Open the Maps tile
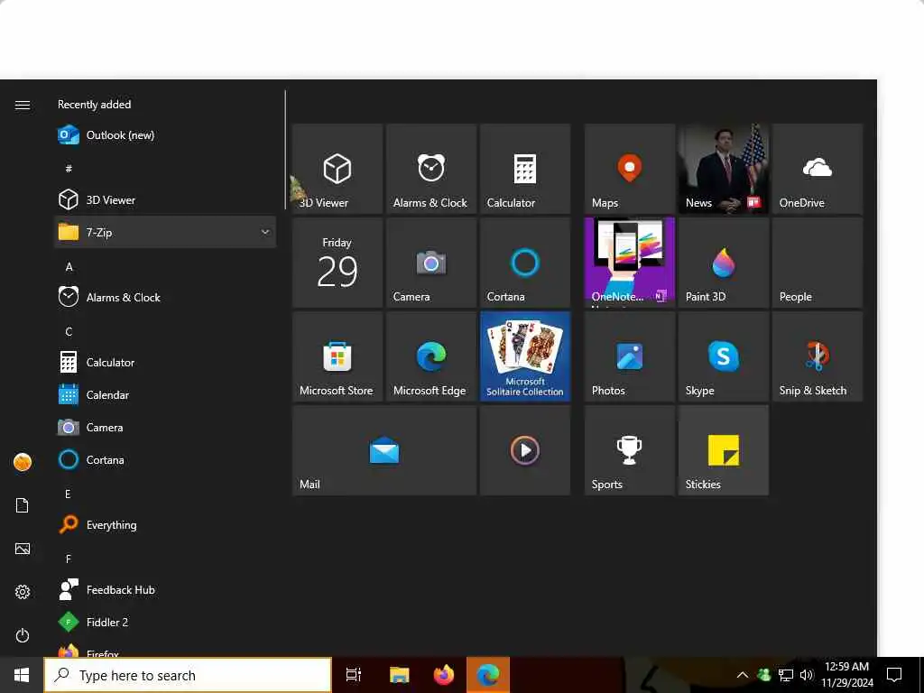The height and width of the screenshot is (693, 924). click(629, 169)
